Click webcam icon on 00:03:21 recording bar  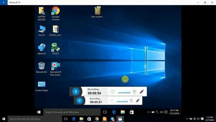click(131, 101)
